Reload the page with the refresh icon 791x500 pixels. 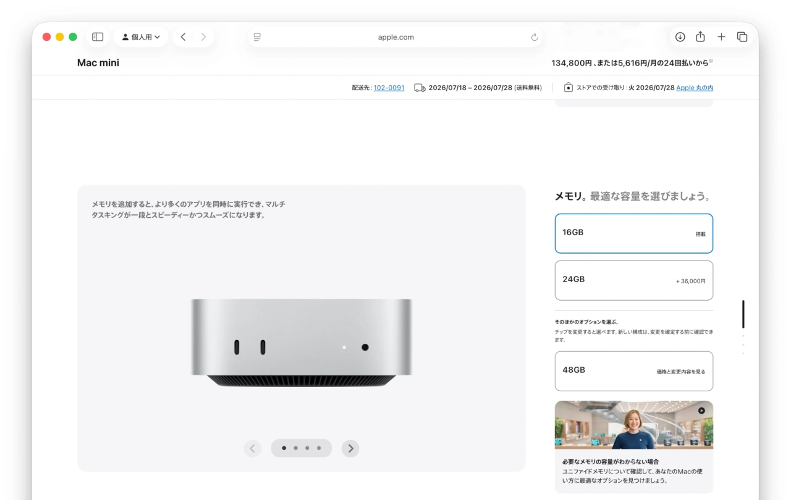point(535,37)
